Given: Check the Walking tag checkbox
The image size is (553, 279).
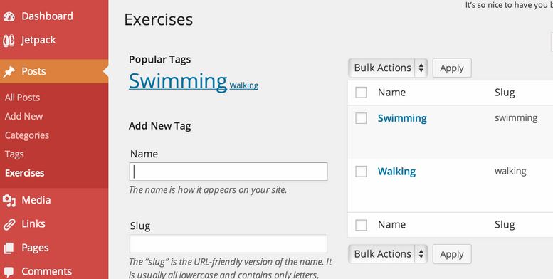Looking at the screenshot, I should click(x=361, y=172).
